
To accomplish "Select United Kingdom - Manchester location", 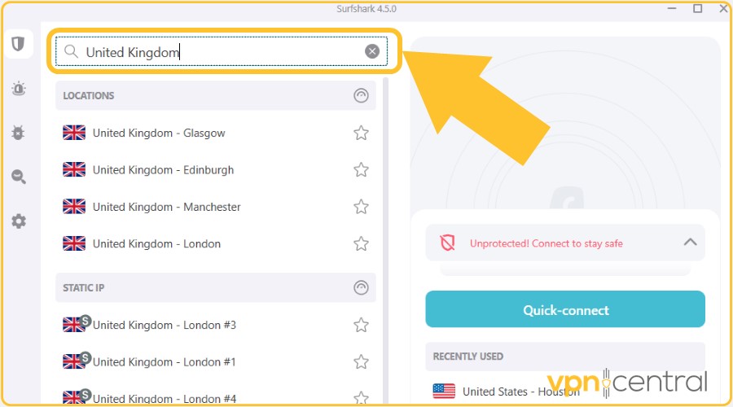I will pos(216,207).
